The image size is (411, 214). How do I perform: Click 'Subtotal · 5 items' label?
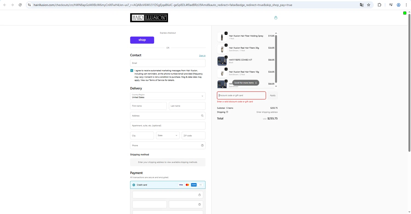point(225,108)
